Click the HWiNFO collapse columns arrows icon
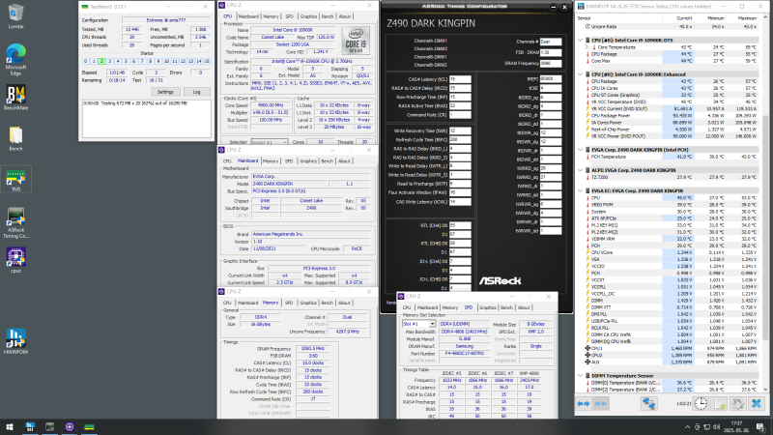This screenshot has height=435, width=773. point(600,404)
